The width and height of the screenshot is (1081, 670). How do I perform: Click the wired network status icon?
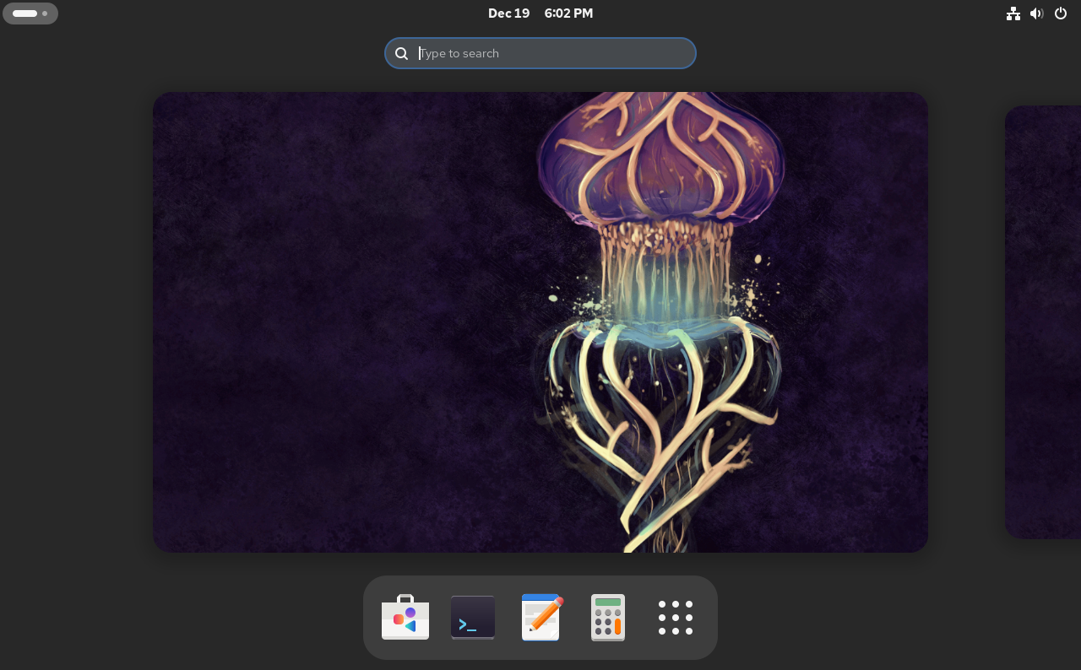click(x=1013, y=13)
